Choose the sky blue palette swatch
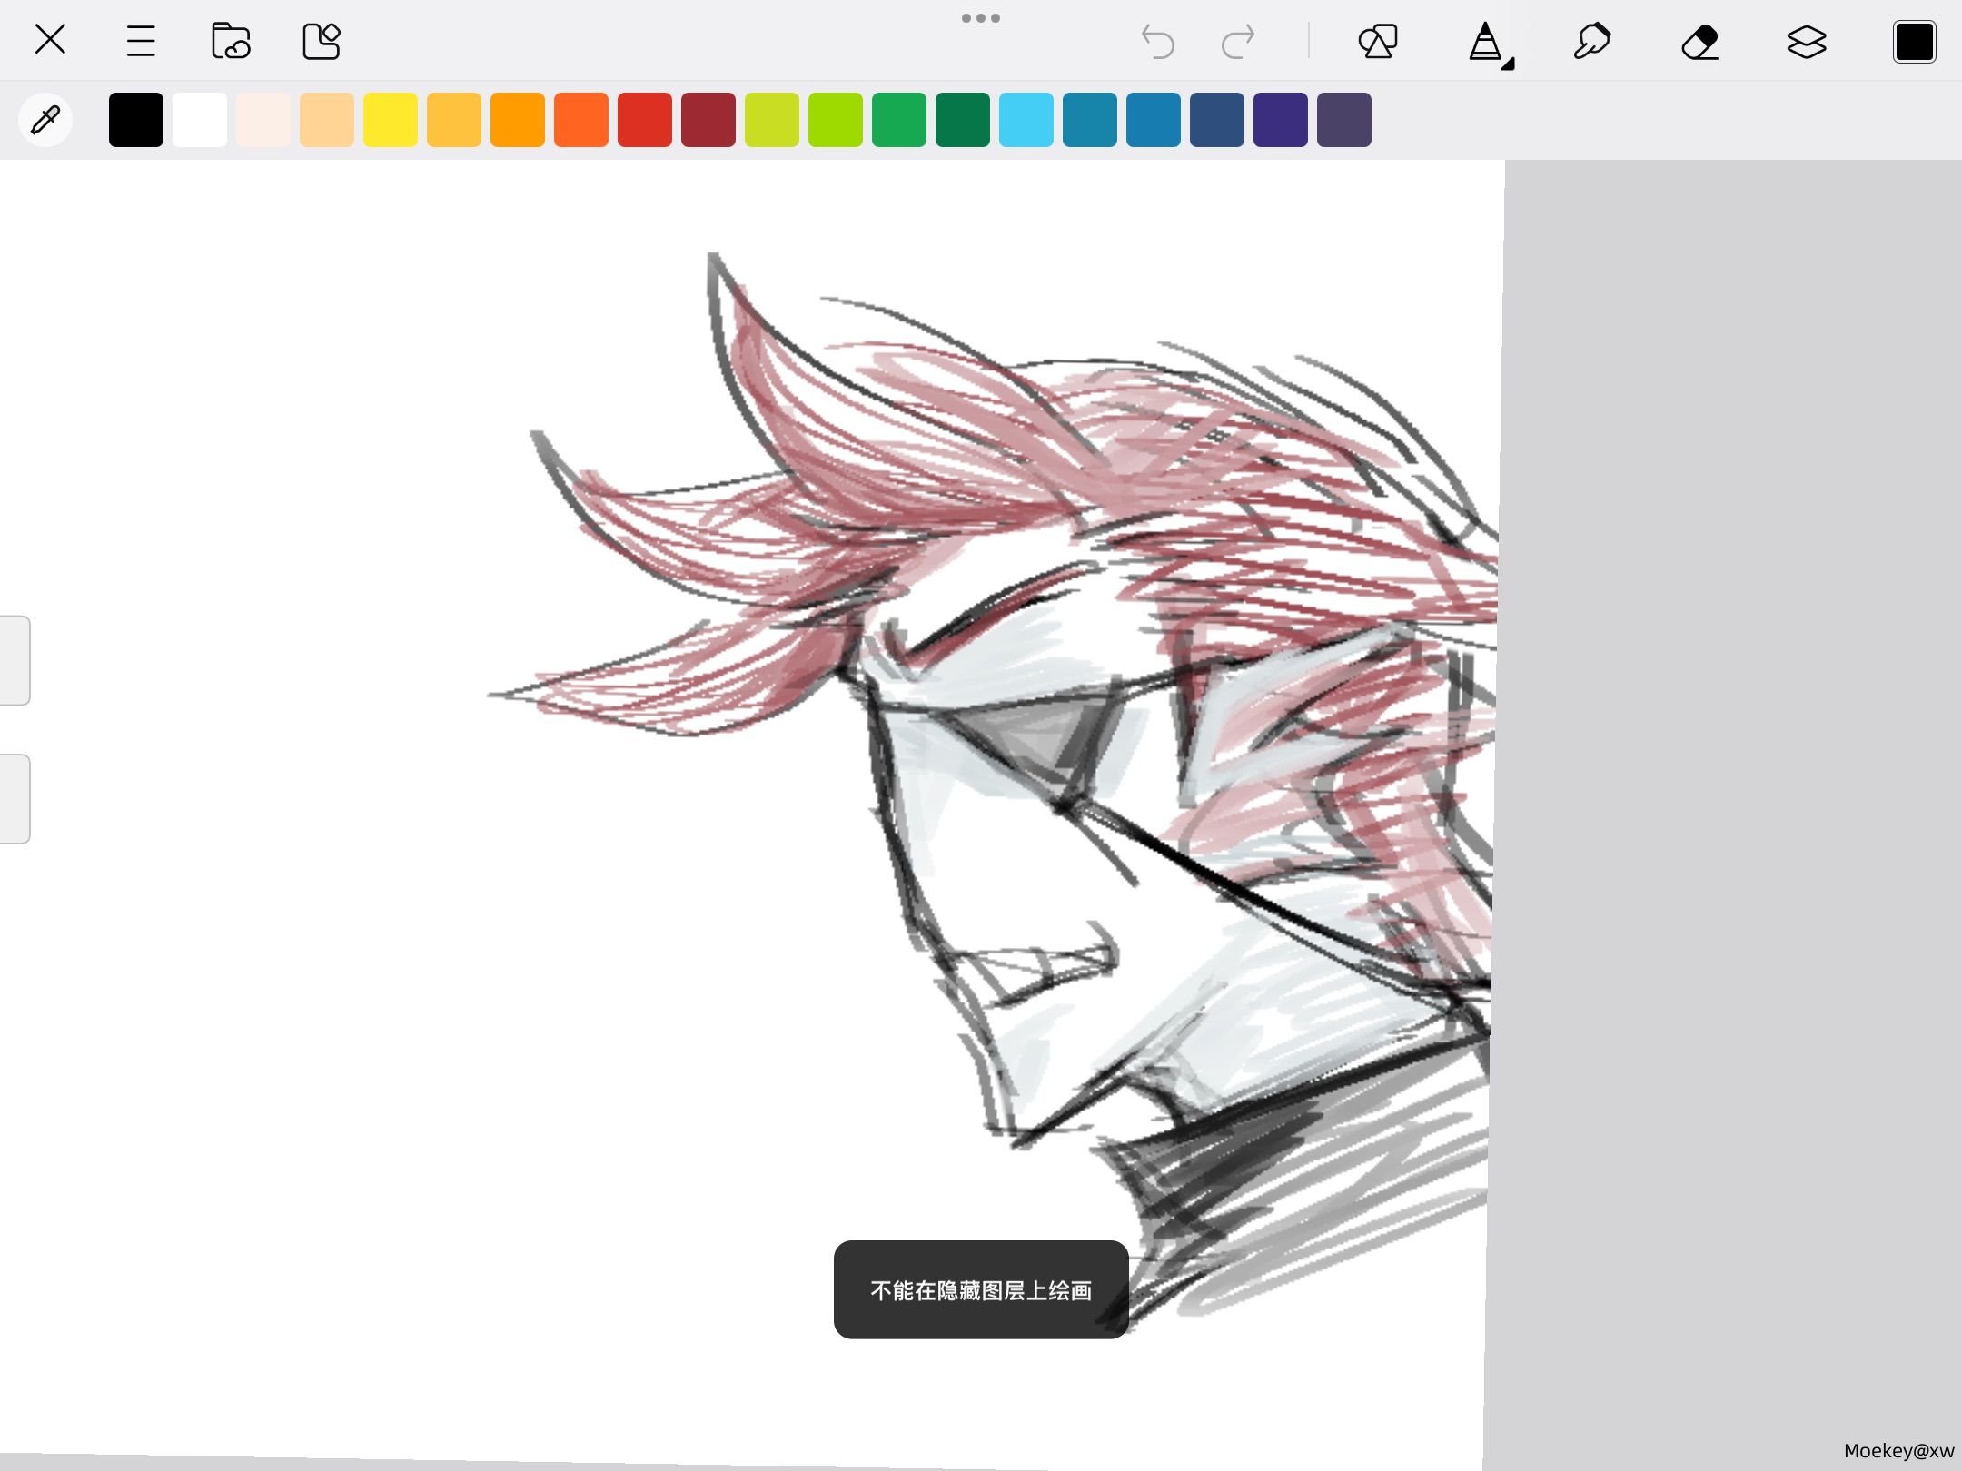The height and width of the screenshot is (1471, 1962). pos(1026,119)
